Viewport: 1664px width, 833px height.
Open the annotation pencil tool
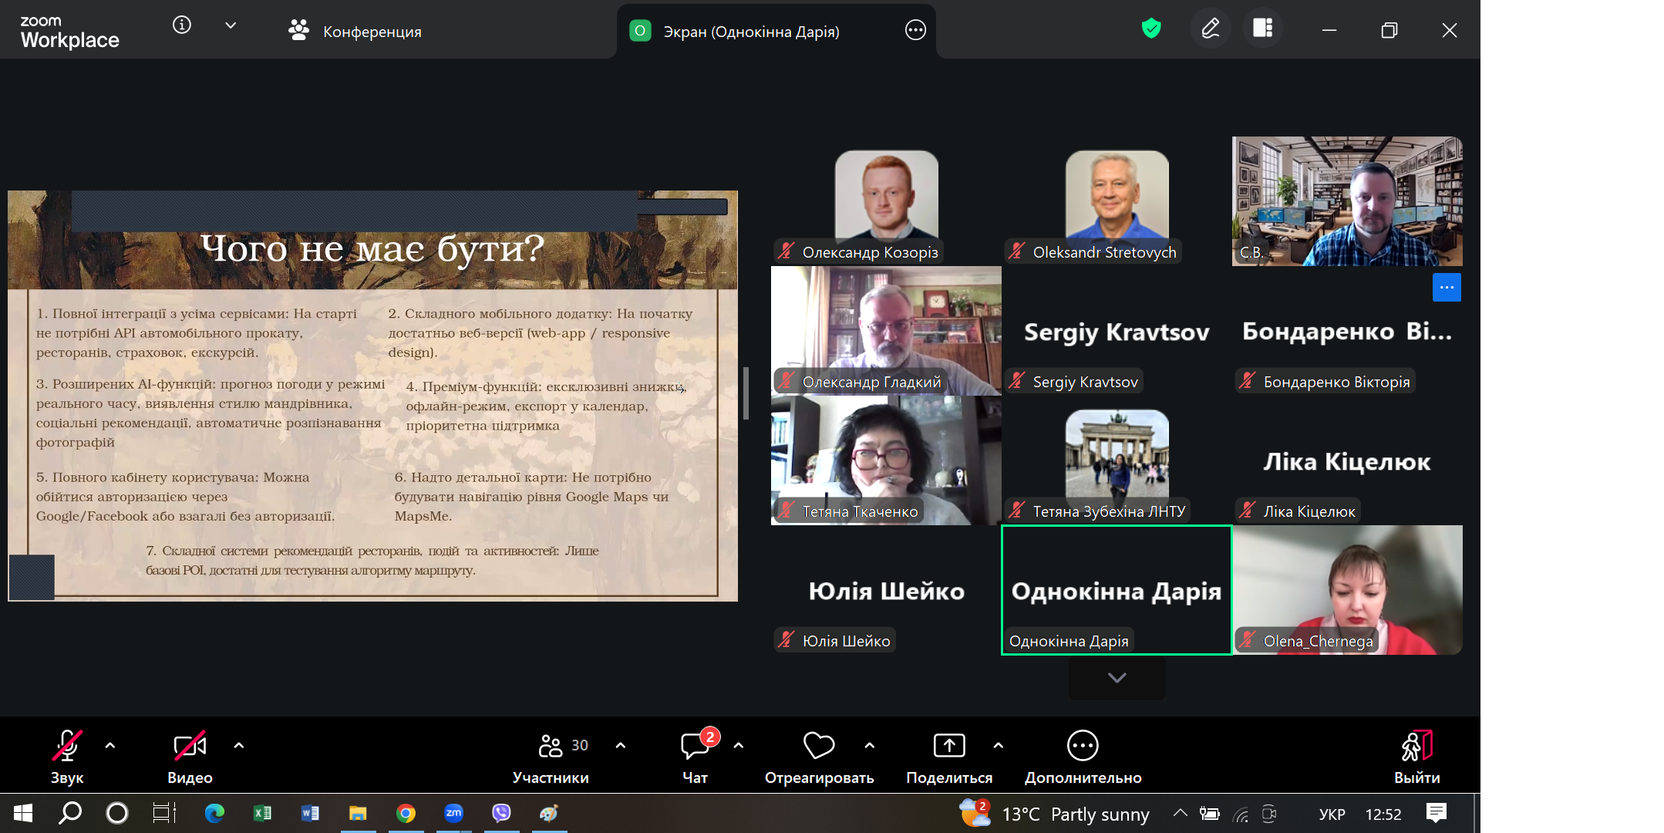tap(1211, 29)
